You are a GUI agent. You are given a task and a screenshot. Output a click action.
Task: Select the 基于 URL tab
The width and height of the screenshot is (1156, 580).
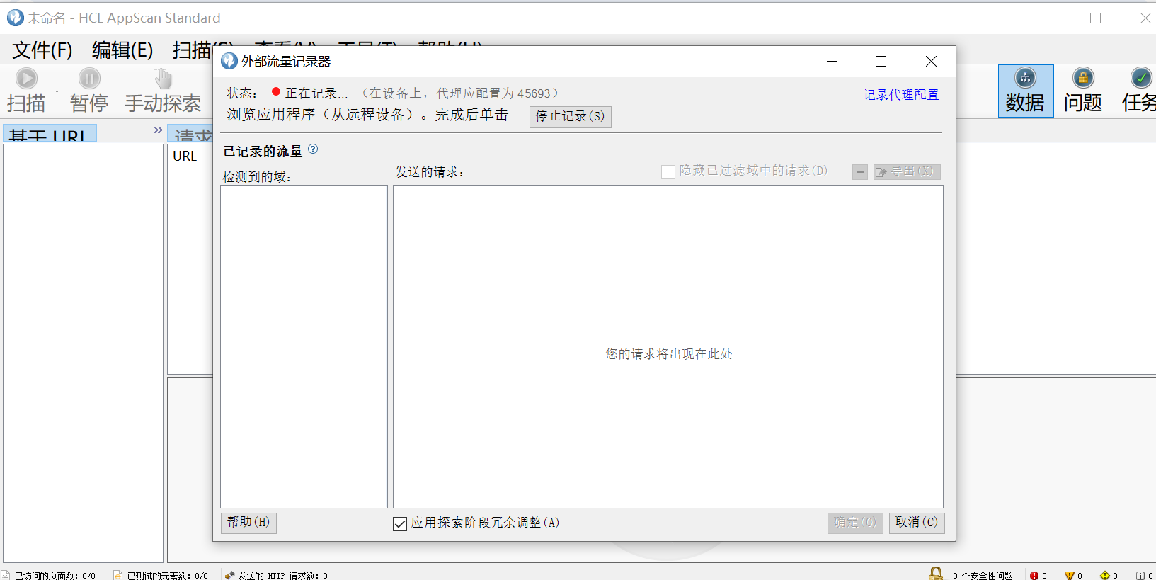point(50,134)
